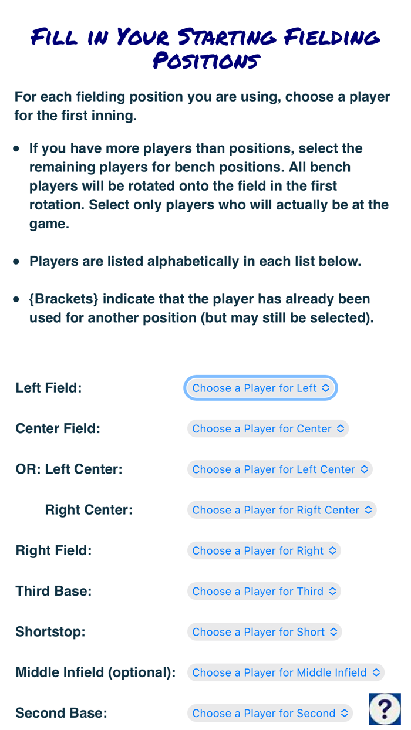This screenshot has width=411, height=730.
Task: Click the chevron on the Right Field selector
Action: pyautogui.click(x=332, y=550)
